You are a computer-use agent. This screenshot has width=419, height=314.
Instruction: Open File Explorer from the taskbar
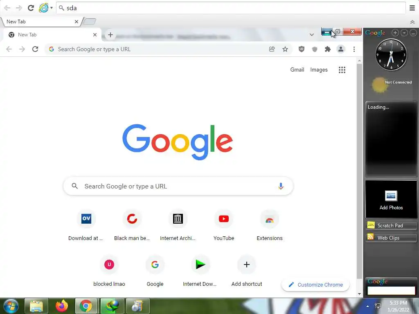(x=36, y=306)
